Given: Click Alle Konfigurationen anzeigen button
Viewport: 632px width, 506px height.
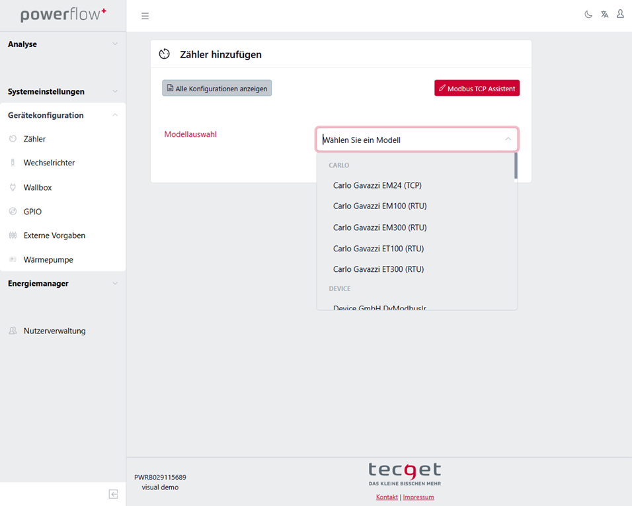Looking at the screenshot, I should click(x=217, y=88).
